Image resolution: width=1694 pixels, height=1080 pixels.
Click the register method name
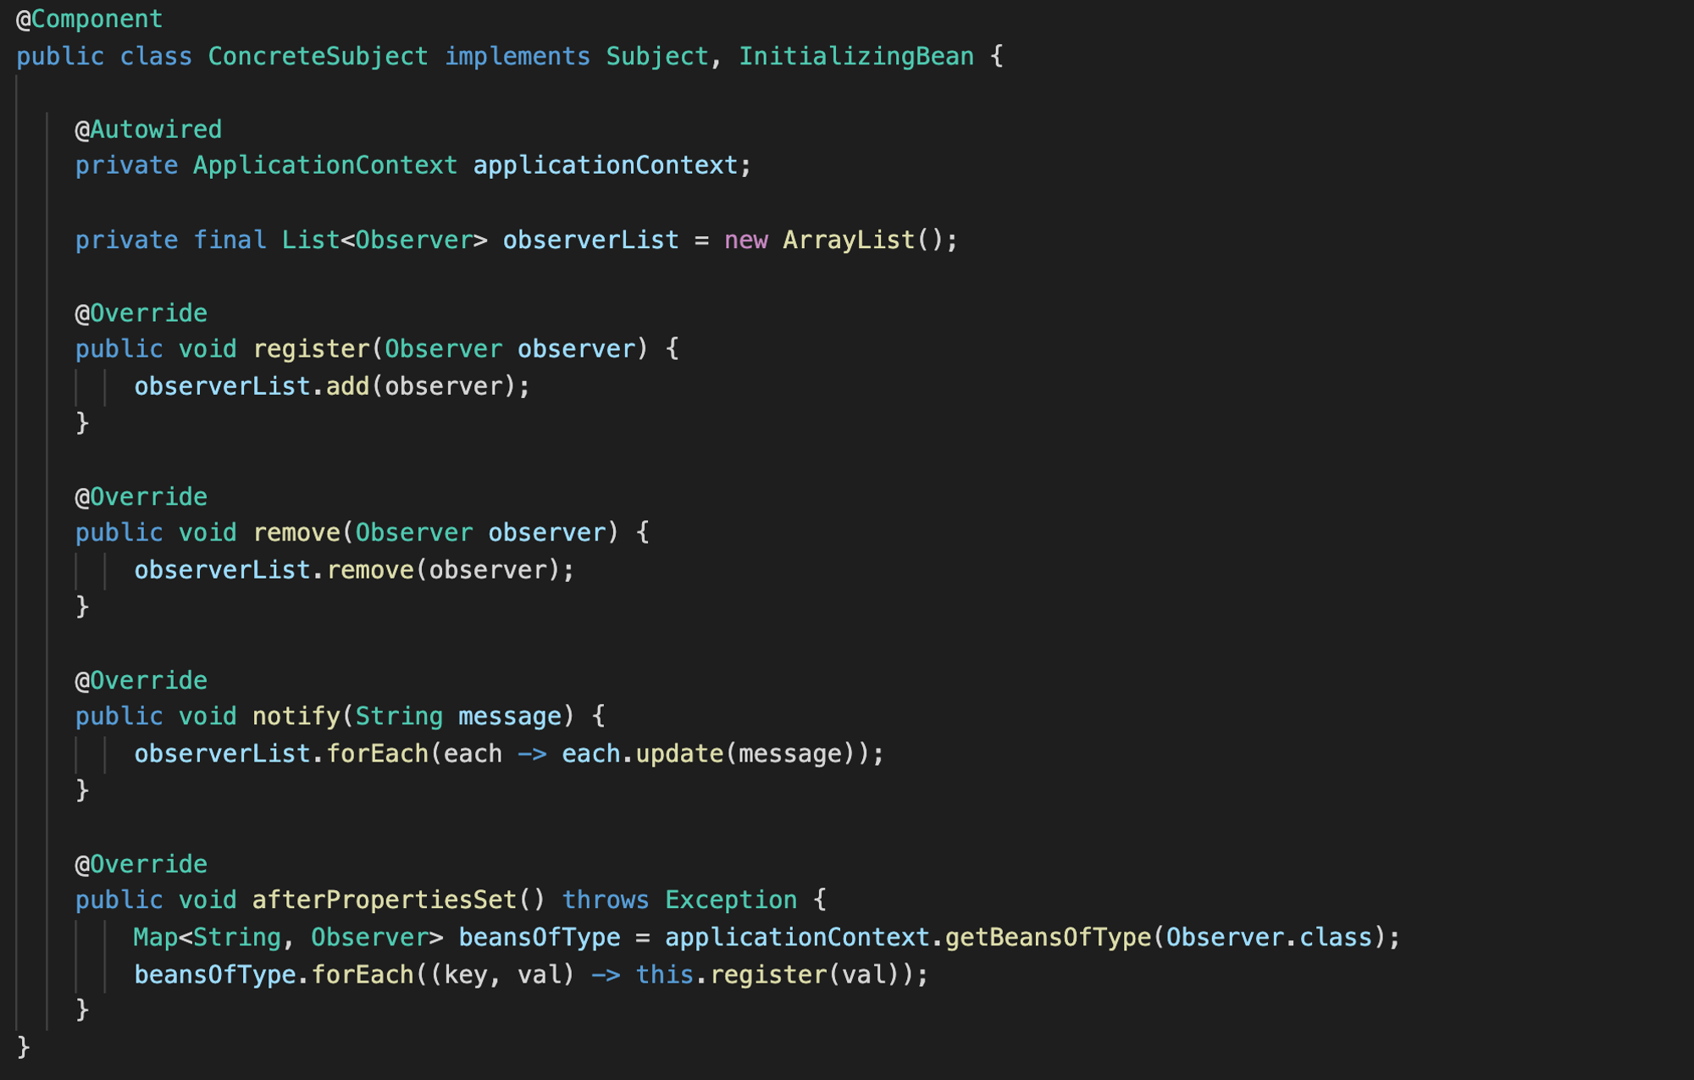(x=311, y=349)
